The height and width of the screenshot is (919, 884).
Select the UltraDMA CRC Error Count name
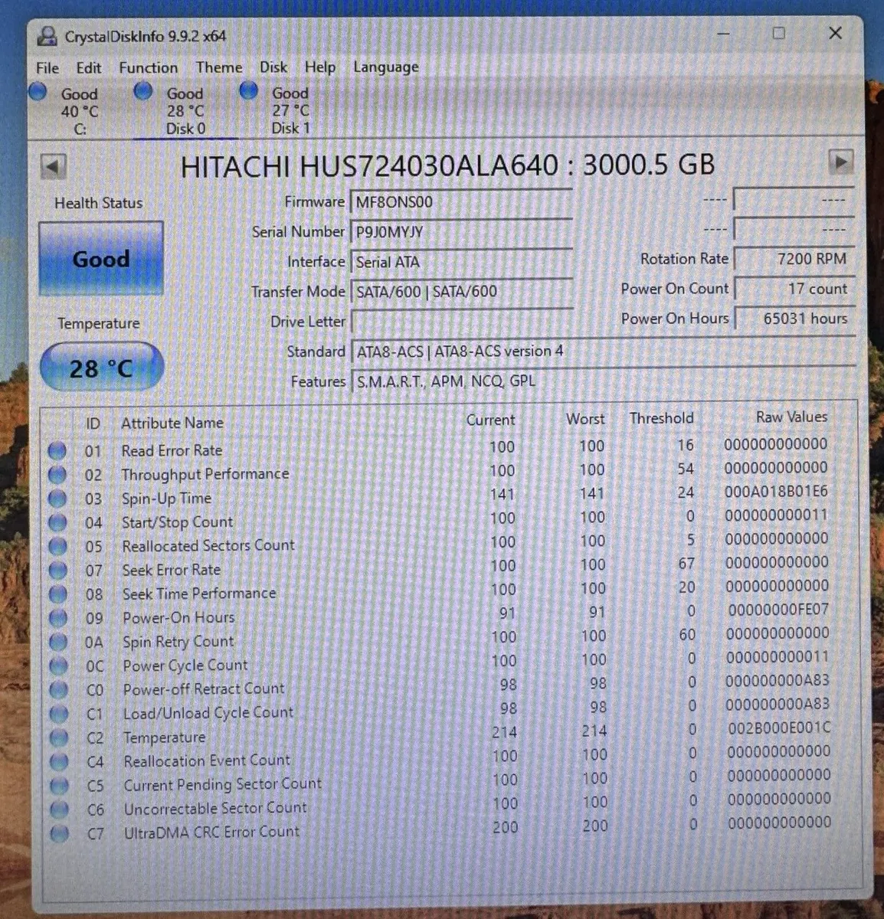tap(211, 832)
